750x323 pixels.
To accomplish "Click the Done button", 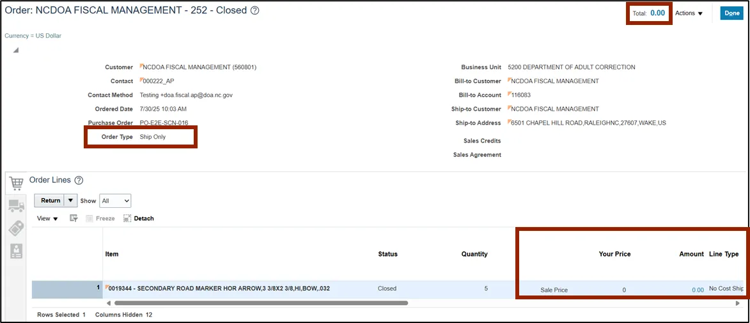I will point(732,13).
